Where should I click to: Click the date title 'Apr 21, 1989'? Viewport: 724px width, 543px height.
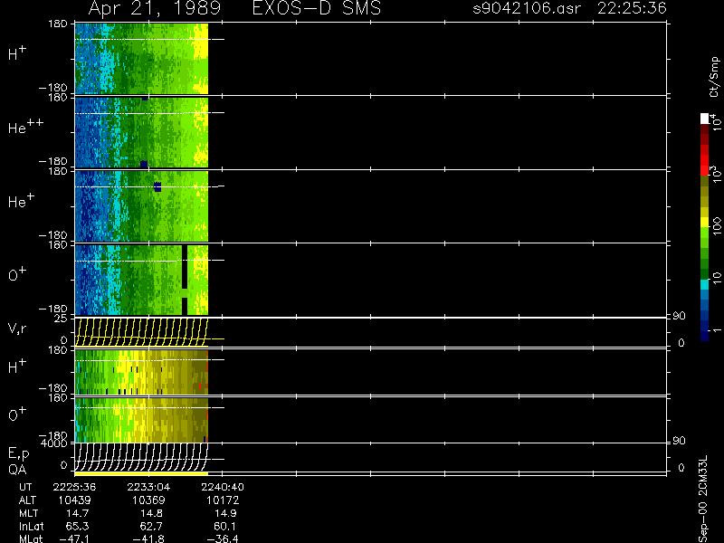click(154, 8)
